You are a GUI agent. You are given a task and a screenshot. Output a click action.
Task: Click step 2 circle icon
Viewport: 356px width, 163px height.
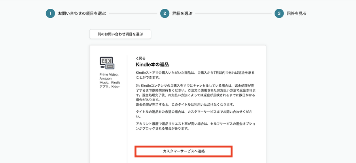point(165,13)
